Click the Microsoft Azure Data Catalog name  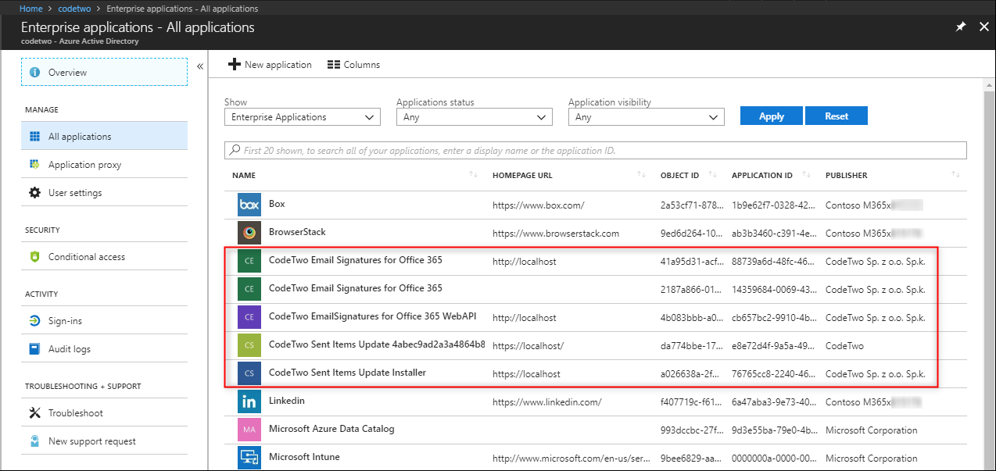(x=331, y=429)
